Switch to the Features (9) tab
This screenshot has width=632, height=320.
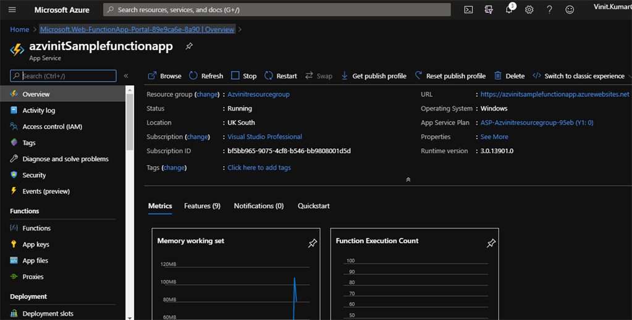pyautogui.click(x=203, y=206)
